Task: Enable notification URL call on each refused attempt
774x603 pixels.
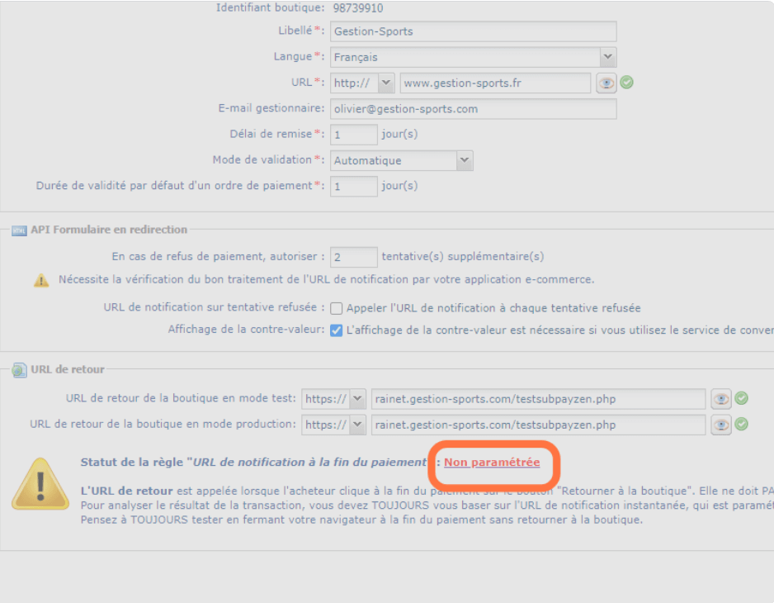Action: (x=337, y=308)
